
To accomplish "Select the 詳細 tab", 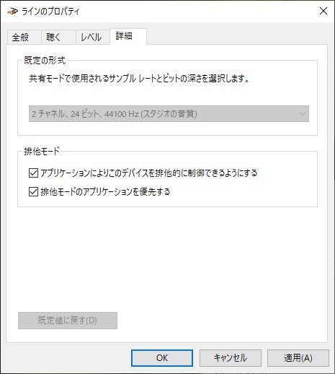I will click(x=124, y=36).
